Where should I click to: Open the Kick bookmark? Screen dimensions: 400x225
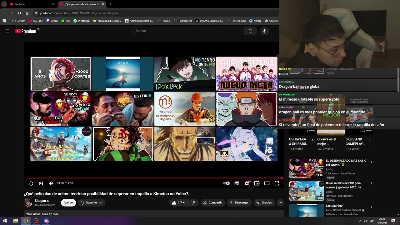click(66, 21)
